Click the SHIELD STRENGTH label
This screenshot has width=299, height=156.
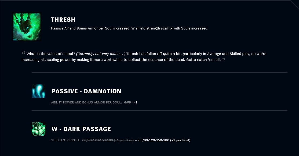pyautogui.click(x=65, y=140)
